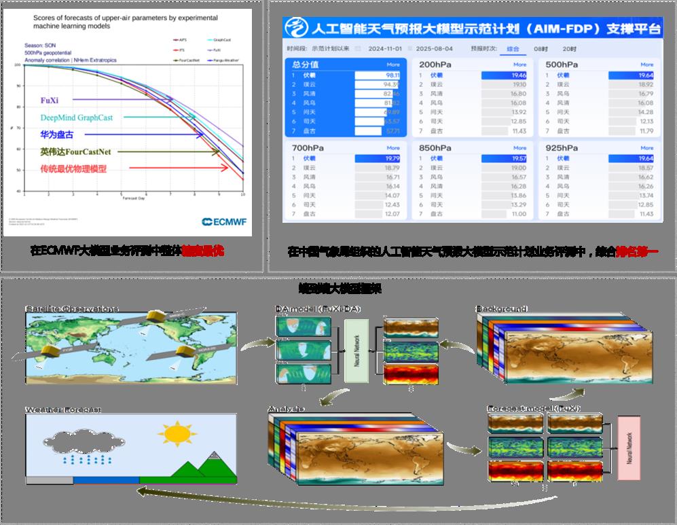
Task: Click the 'DA model (FuXi-DA)' label
Action: pyautogui.click(x=318, y=309)
